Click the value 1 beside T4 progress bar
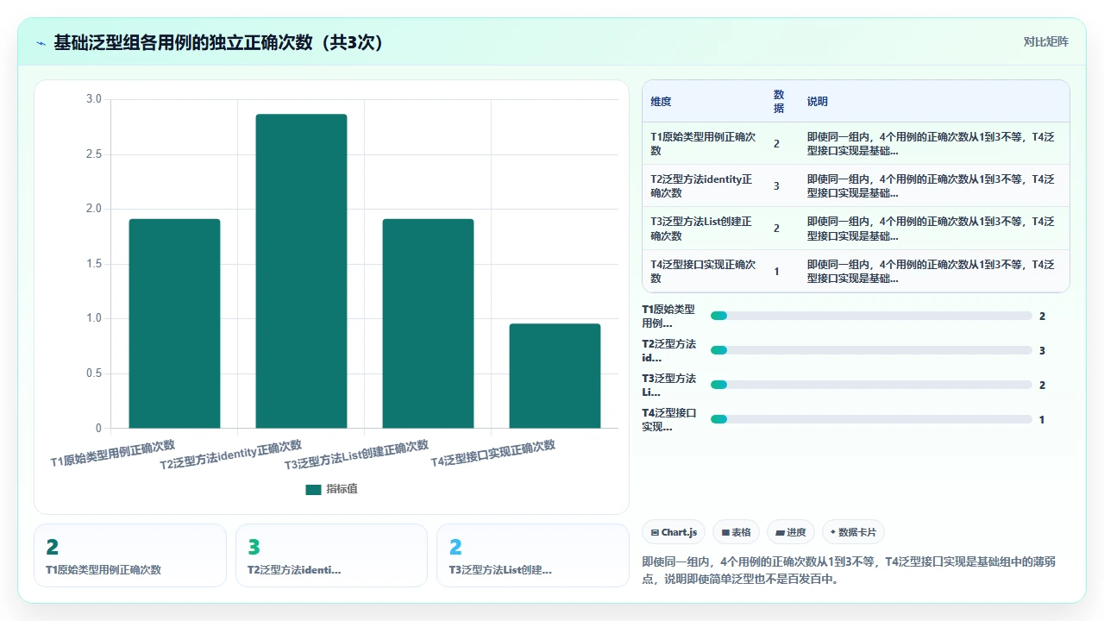The width and height of the screenshot is (1104, 621). (x=1042, y=420)
